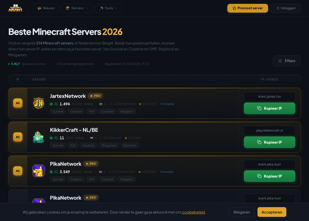Select the Creative tag under PikaNetwork AD row
Image resolution: width=309 pixels, height=221 pixels.
76,179
